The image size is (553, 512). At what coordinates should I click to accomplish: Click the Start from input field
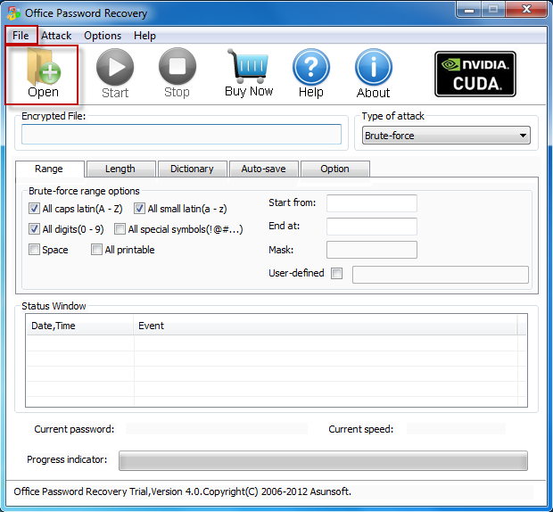[x=372, y=203]
